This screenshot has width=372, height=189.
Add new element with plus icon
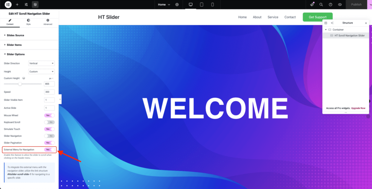(x=17, y=4)
